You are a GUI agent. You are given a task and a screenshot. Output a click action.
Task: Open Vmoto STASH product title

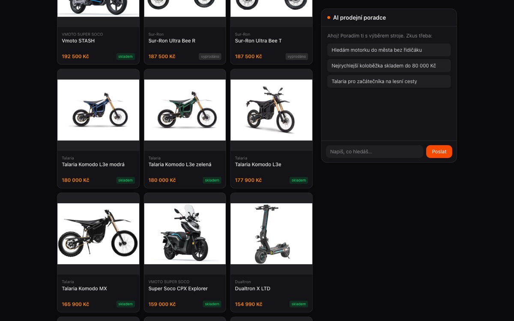point(78,41)
